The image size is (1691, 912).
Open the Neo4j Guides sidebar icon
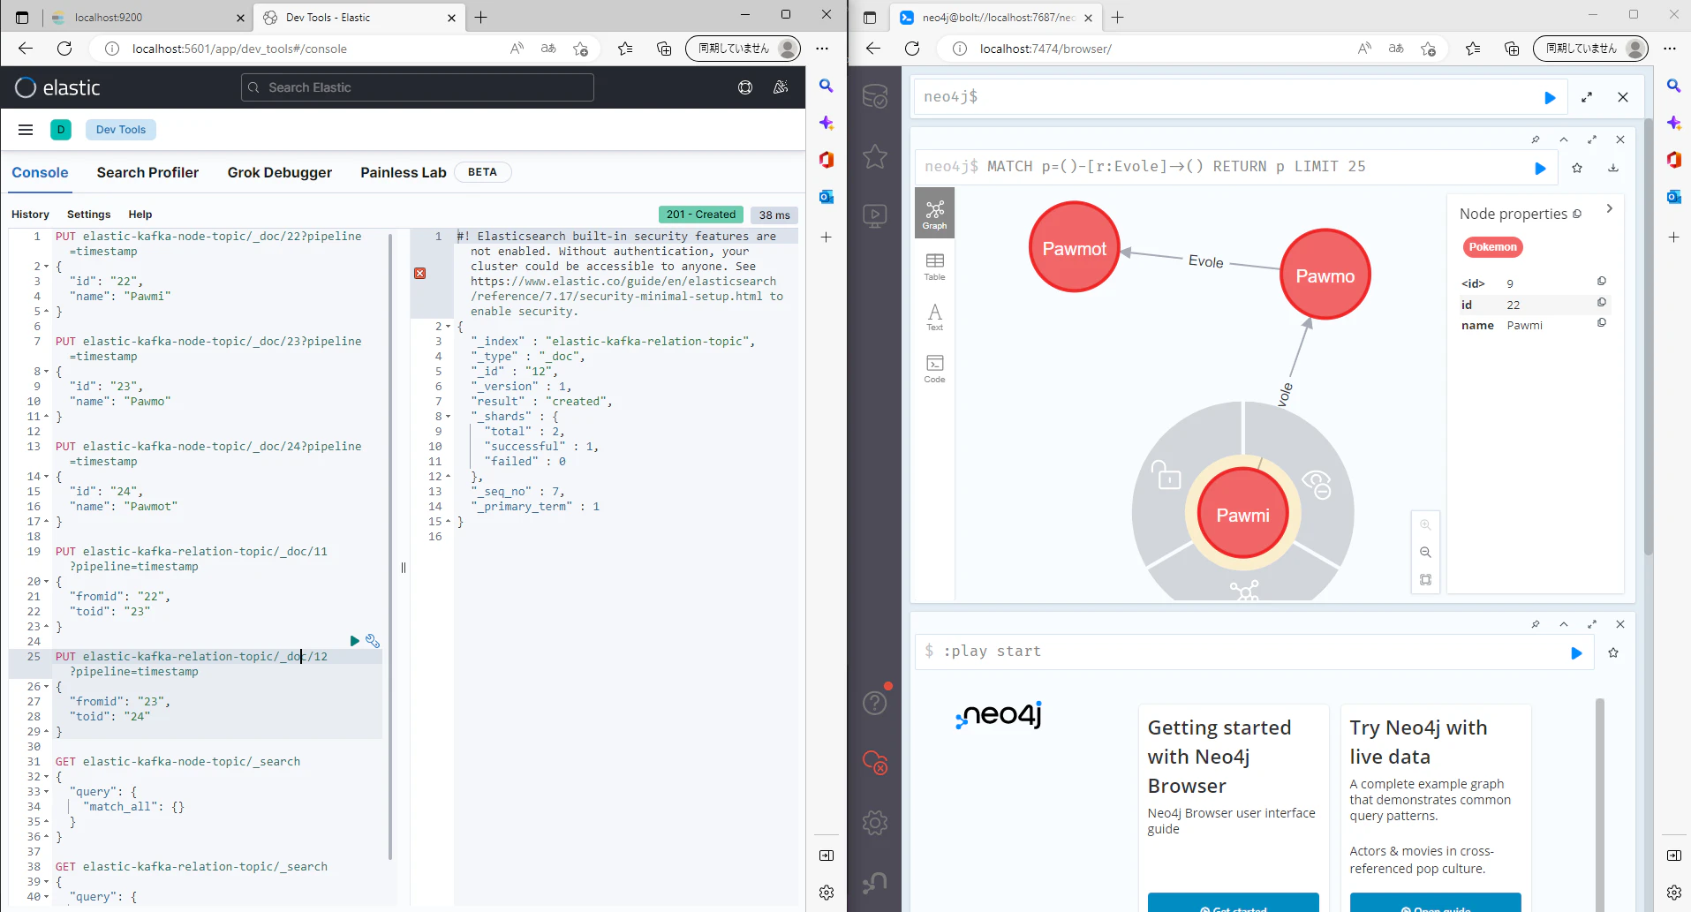click(x=875, y=215)
